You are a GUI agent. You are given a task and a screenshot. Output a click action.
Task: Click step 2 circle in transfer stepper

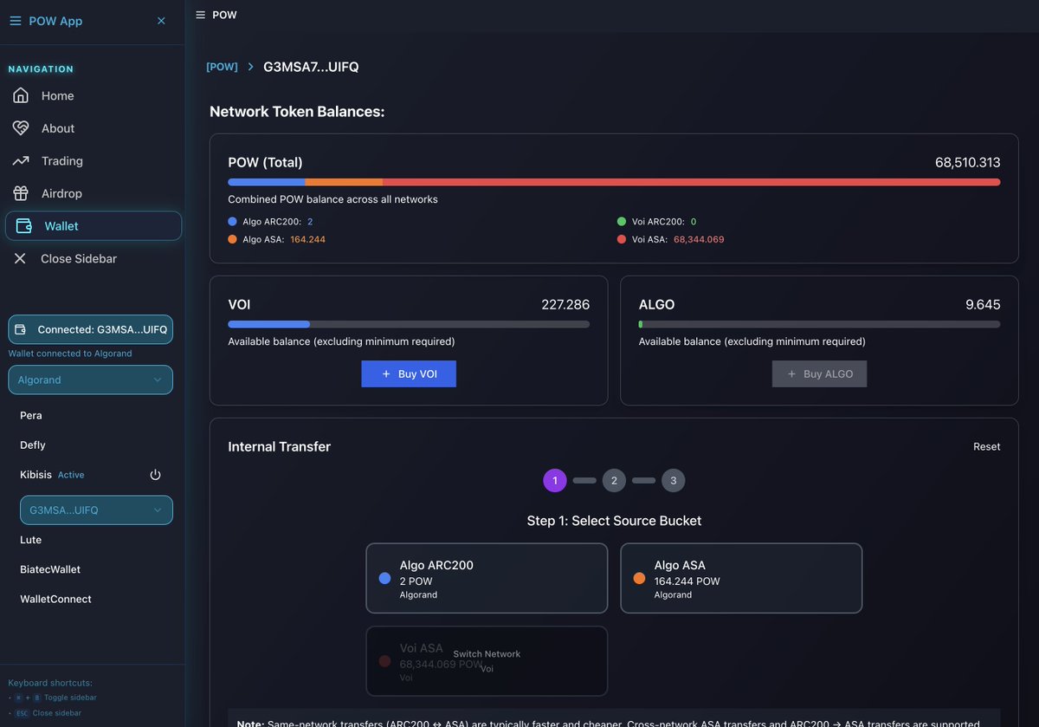614,480
